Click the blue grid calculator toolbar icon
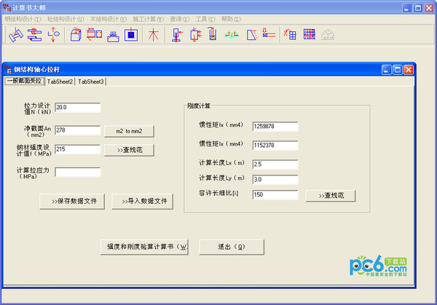The image size is (437, 305). coord(310,34)
